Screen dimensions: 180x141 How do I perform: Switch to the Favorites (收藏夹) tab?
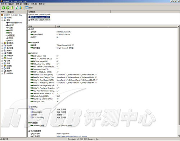pos(10,12)
